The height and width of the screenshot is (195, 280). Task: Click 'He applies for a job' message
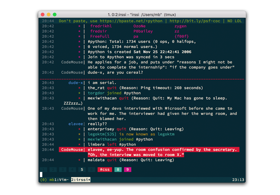(x=161, y=65)
